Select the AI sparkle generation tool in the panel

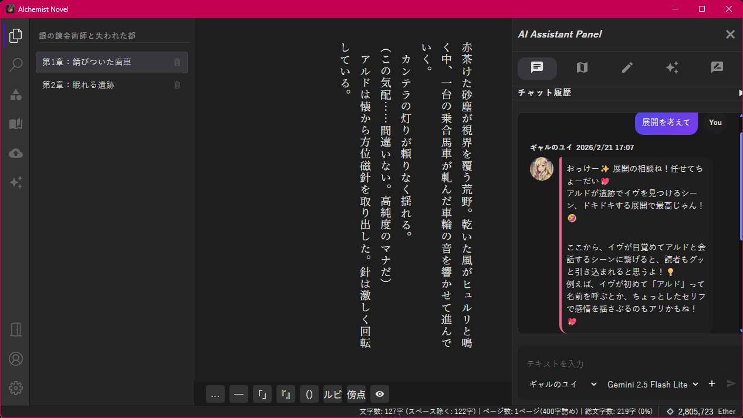point(673,69)
